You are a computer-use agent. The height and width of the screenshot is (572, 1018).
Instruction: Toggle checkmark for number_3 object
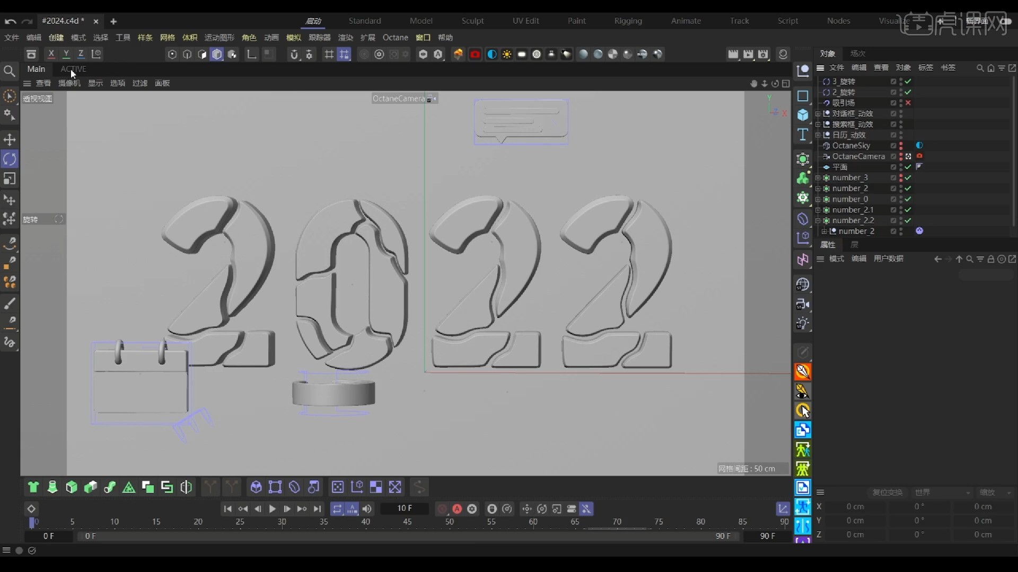tap(908, 178)
